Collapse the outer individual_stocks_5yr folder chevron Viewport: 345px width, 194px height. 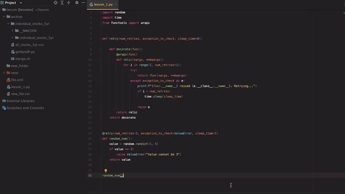8,24
